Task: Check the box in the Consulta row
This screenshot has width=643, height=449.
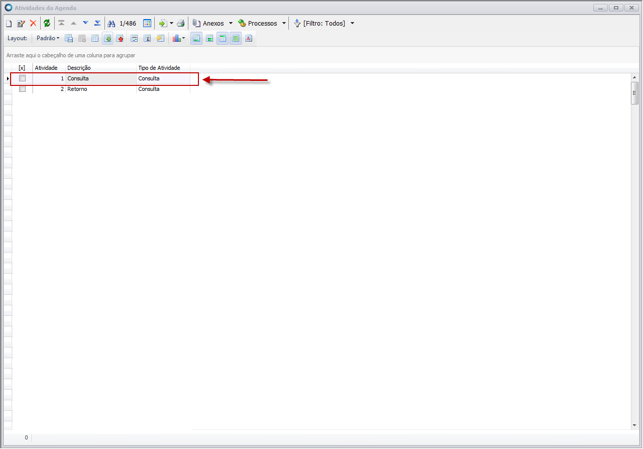Action: click(22, 78)
